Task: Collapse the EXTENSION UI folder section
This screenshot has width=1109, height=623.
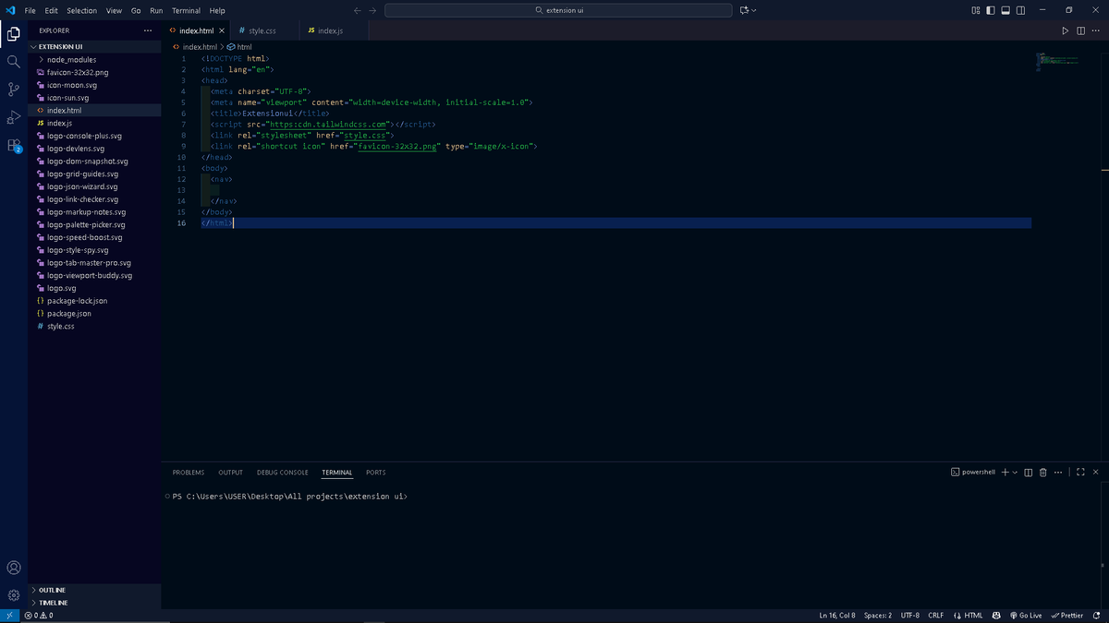Action: 94,46
